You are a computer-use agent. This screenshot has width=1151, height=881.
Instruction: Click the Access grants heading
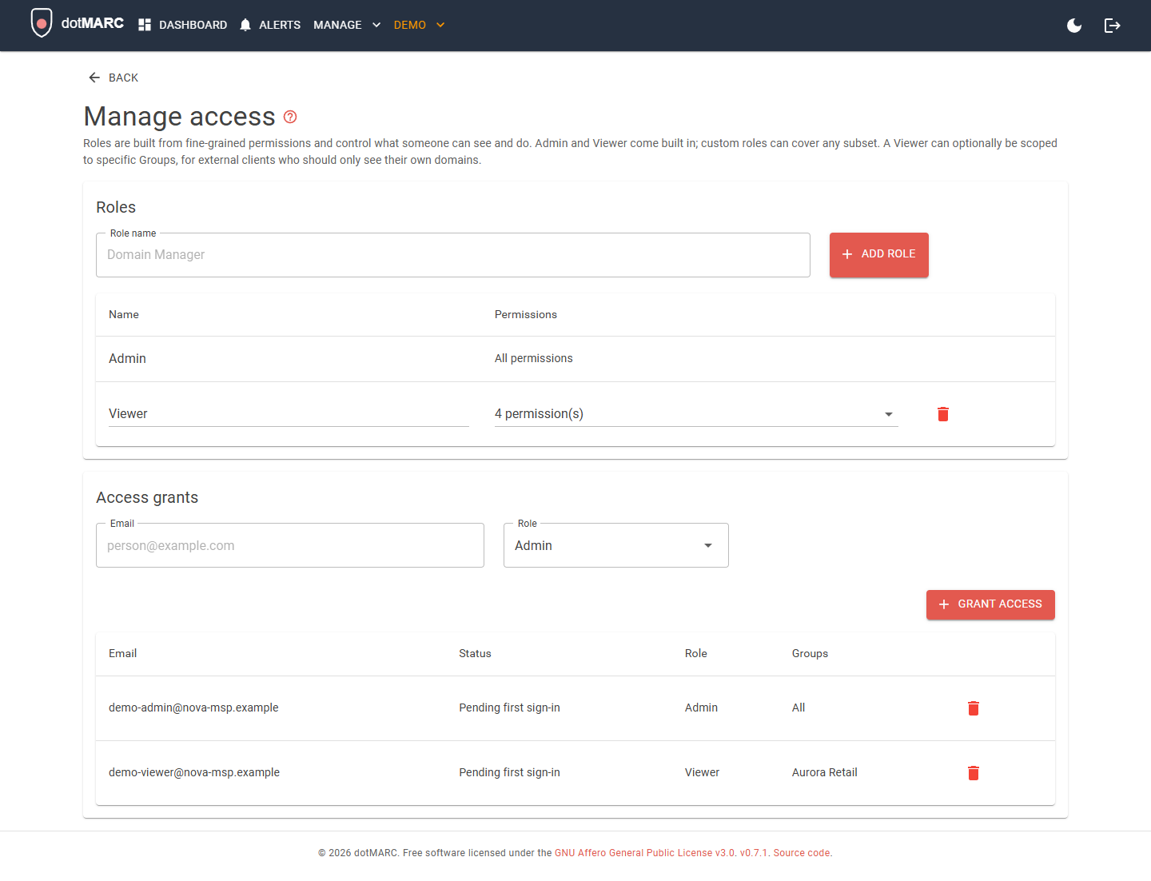[x=147, y=497]
